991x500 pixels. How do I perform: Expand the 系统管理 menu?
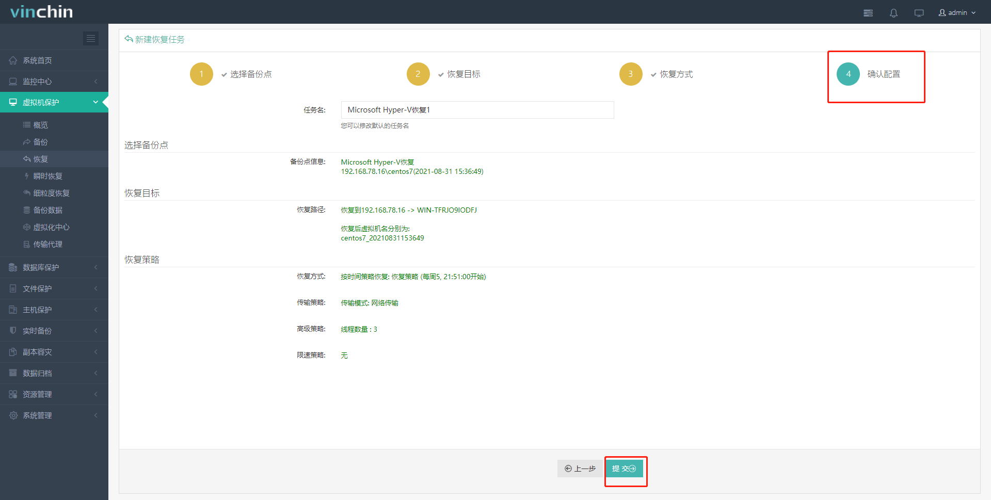click(x=54, y=415)
